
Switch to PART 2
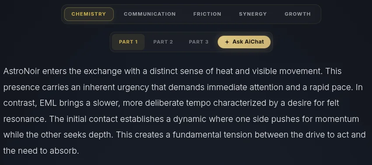[x=163, y=42]
